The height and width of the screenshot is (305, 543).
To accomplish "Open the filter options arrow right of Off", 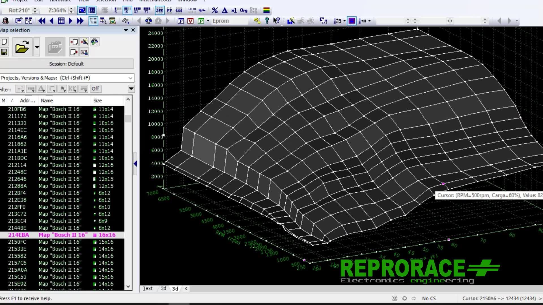I will click(131, 89).
